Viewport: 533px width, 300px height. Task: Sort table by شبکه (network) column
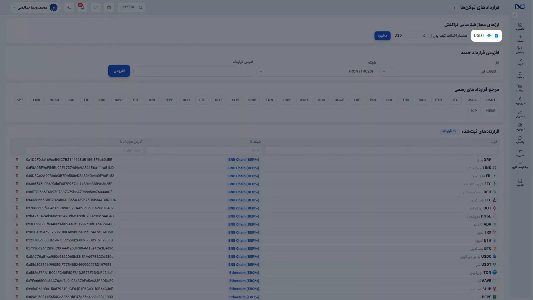(x=256, y=142)
